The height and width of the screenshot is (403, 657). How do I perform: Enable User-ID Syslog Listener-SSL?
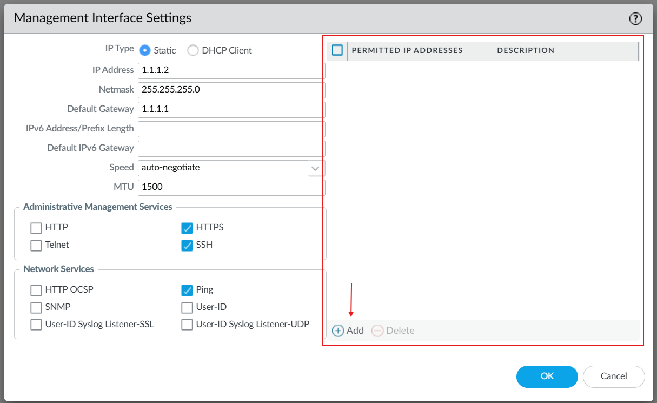click(x=36, y=325)
